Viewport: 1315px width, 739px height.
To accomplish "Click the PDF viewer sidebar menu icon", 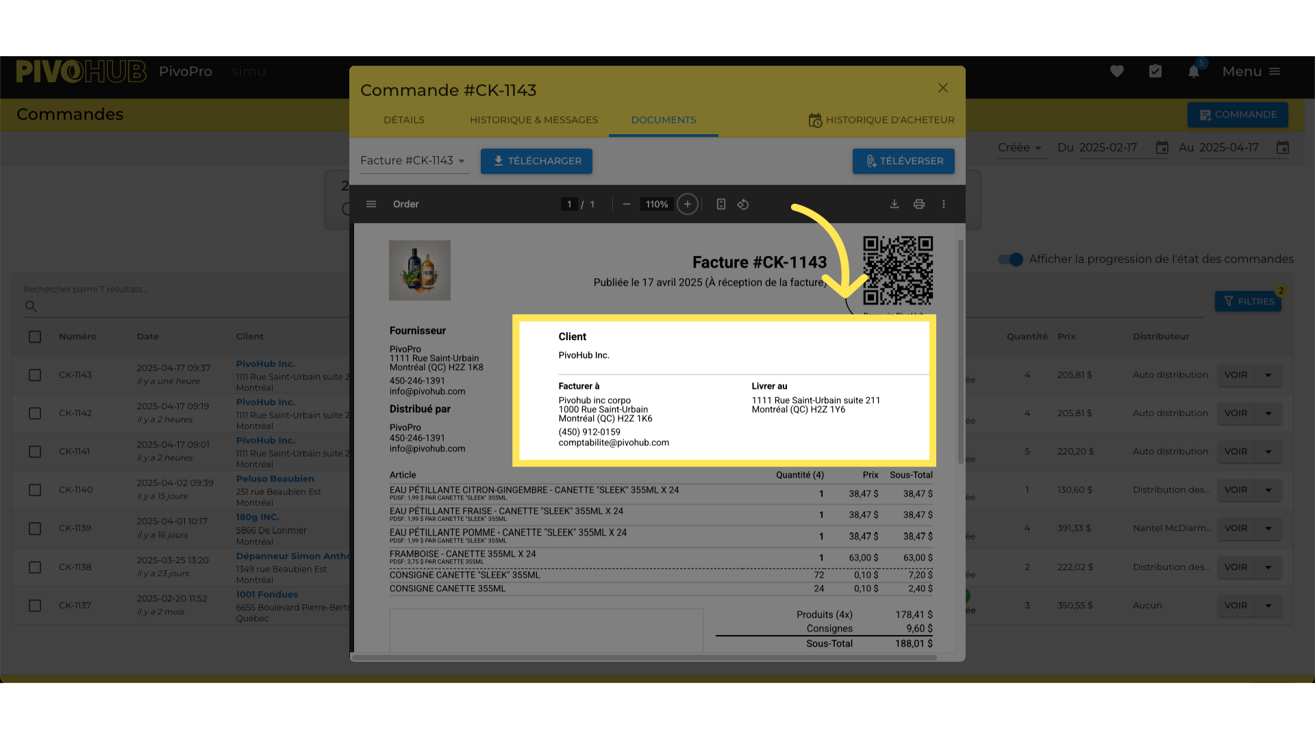I will point(371,204).
